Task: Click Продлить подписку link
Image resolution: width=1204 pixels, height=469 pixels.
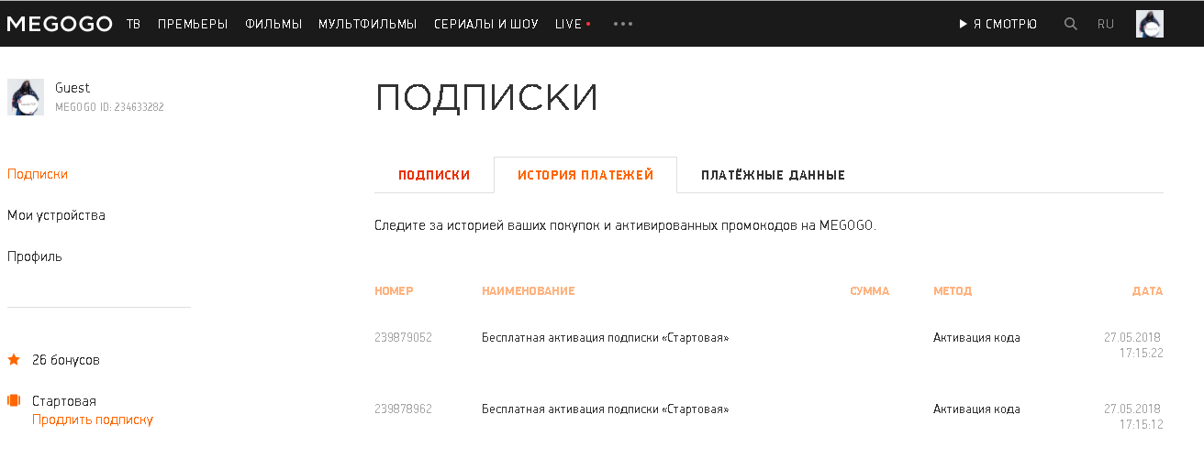Action: 93,420
